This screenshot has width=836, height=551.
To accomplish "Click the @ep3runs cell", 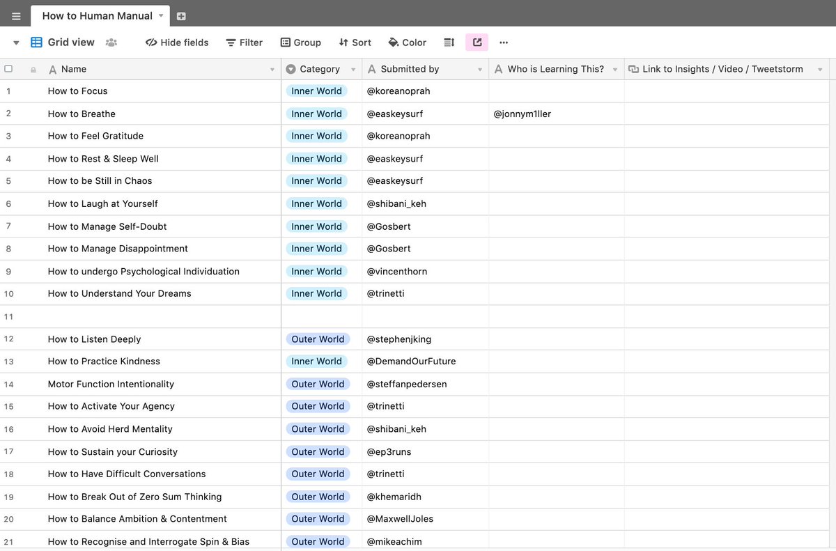I will [426, 451].
